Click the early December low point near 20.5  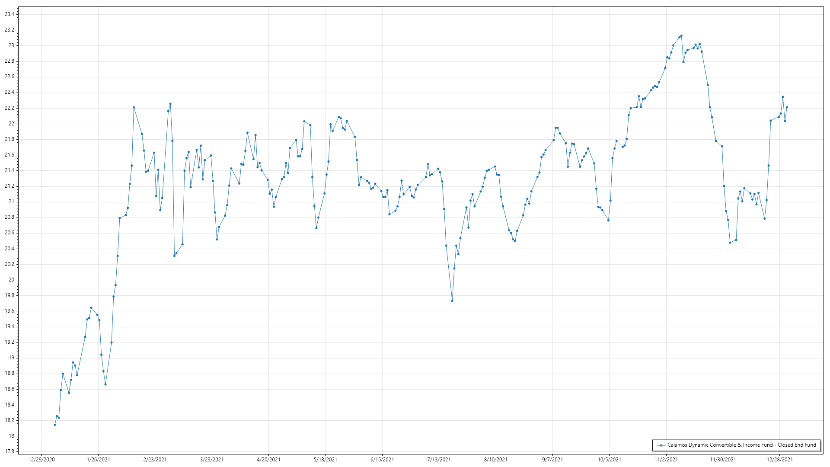(730, 243)
